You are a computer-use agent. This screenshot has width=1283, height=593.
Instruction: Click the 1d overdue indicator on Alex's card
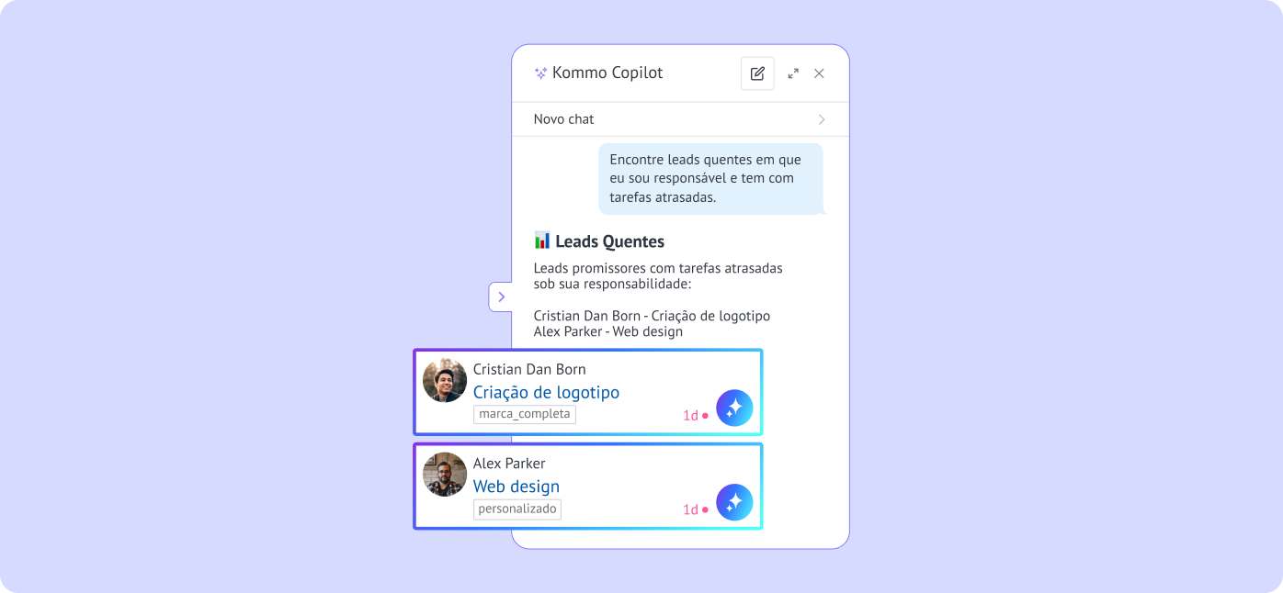pos(695,509)
